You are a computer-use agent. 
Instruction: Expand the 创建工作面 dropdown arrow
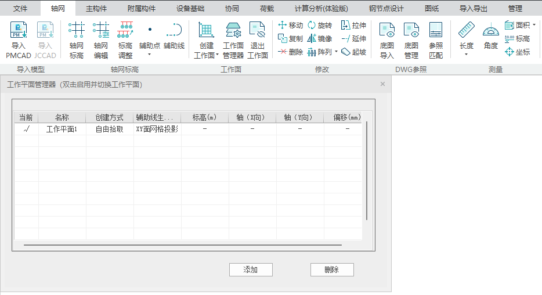pos(218,55)
